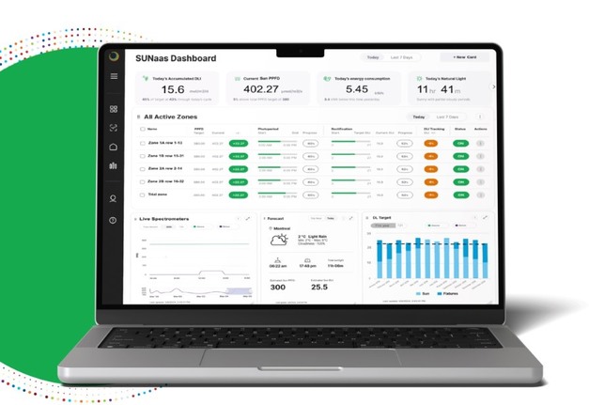Click the SUNaas logo at top left
The width and height of the screenshot is (589, 405).
click(114, 55)
